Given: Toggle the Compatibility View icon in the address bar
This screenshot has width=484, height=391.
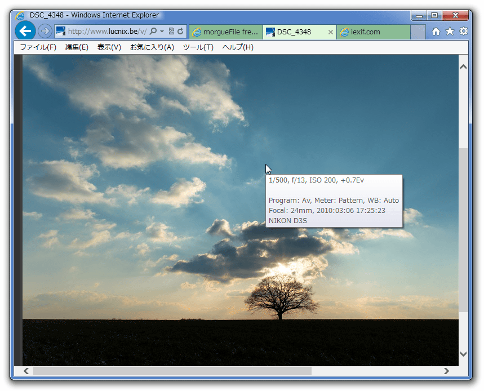Looking at the screenshot, I should (171, 31).
